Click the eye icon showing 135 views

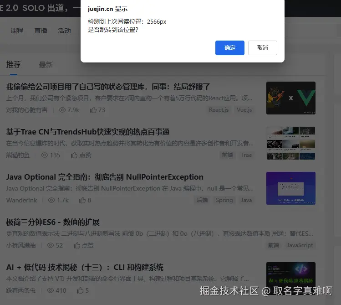point(45,155)
